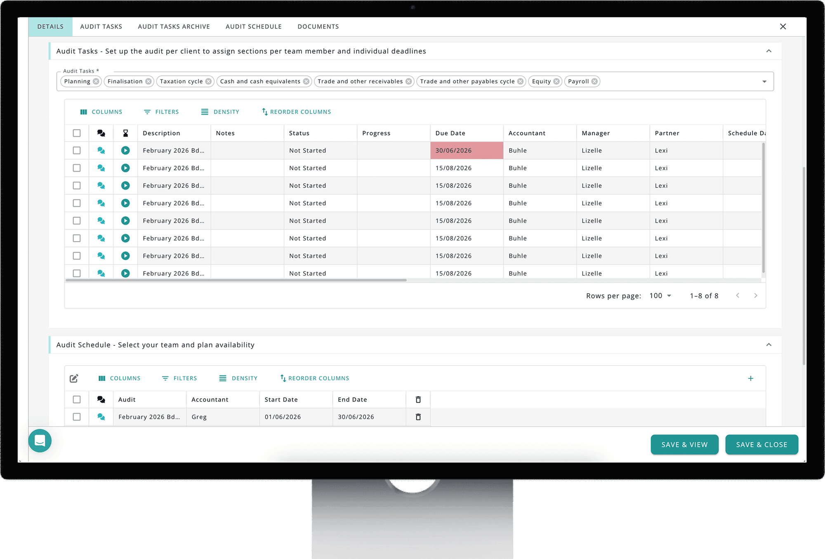Screen dimensions: 825x559
Task: Remove the Payroll chip
Action: click(x=594, y=81)
